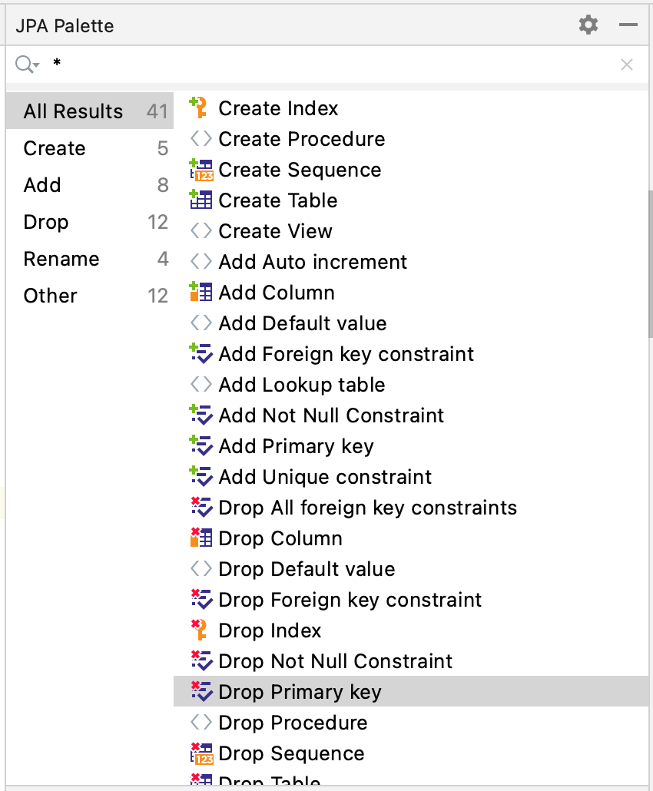Image resolution: width=653 pixels, height=791 pixels.
Task: Select the All Results category
Action: click(90, 111)
